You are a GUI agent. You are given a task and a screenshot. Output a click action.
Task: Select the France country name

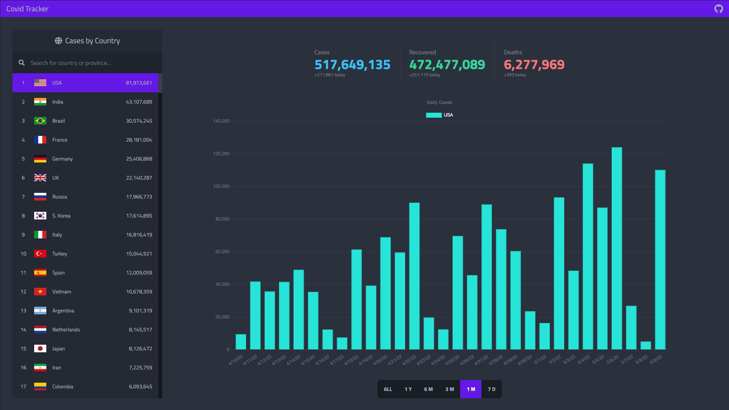click(x=60, y=140)
